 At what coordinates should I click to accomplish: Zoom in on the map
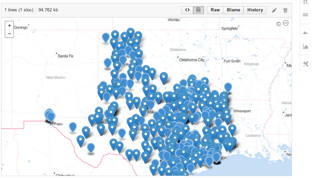pos(10,26)
